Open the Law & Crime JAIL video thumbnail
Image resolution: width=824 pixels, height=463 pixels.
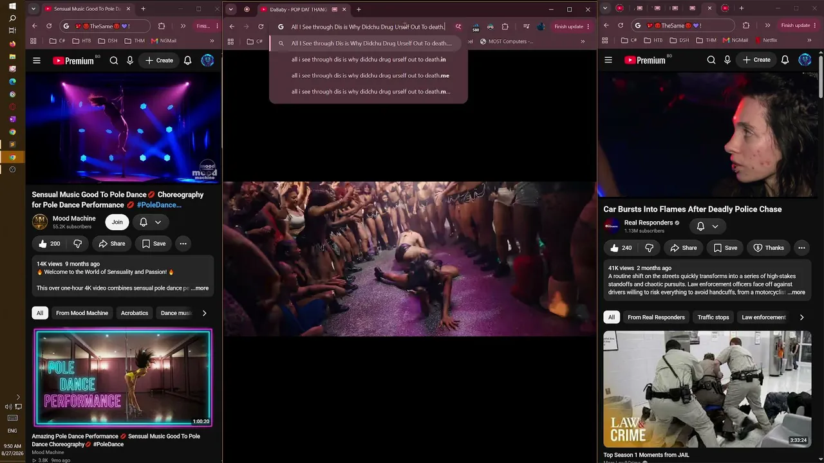click(x=707, y=388)
